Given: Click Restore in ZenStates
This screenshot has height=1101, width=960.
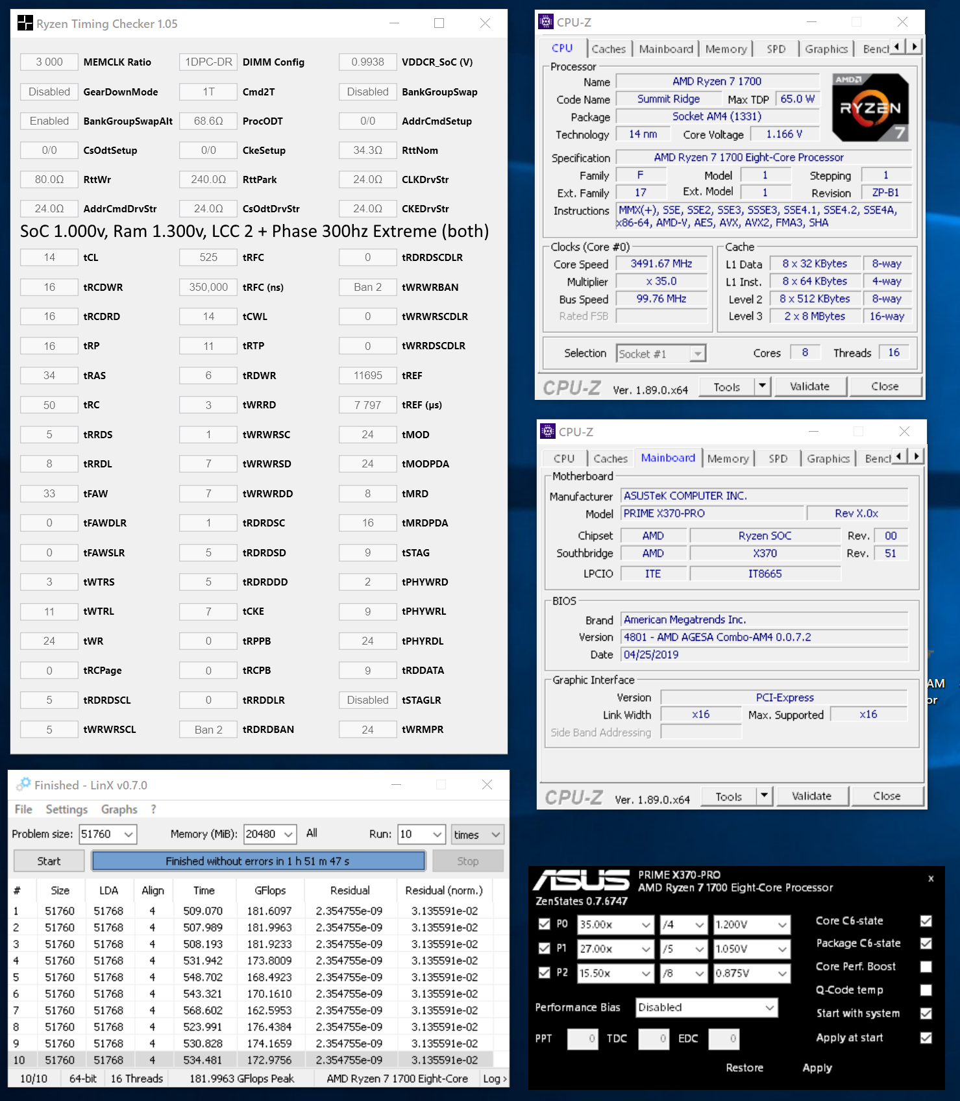Looking at the screenshot, I should pos(745,1068).
